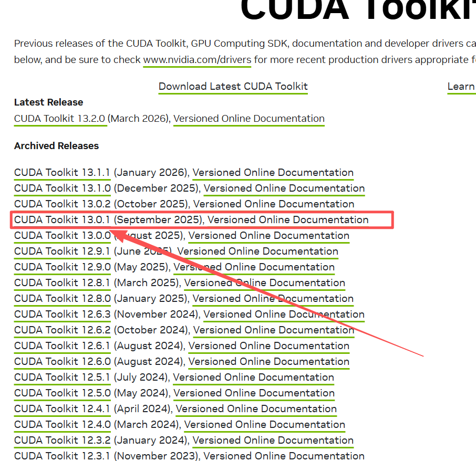Image resolution: width=476 pixels, height=461 pixels.
Task: Click the '(January 2024)' date text
Action: pyautogui.click(x=151, y=441)
